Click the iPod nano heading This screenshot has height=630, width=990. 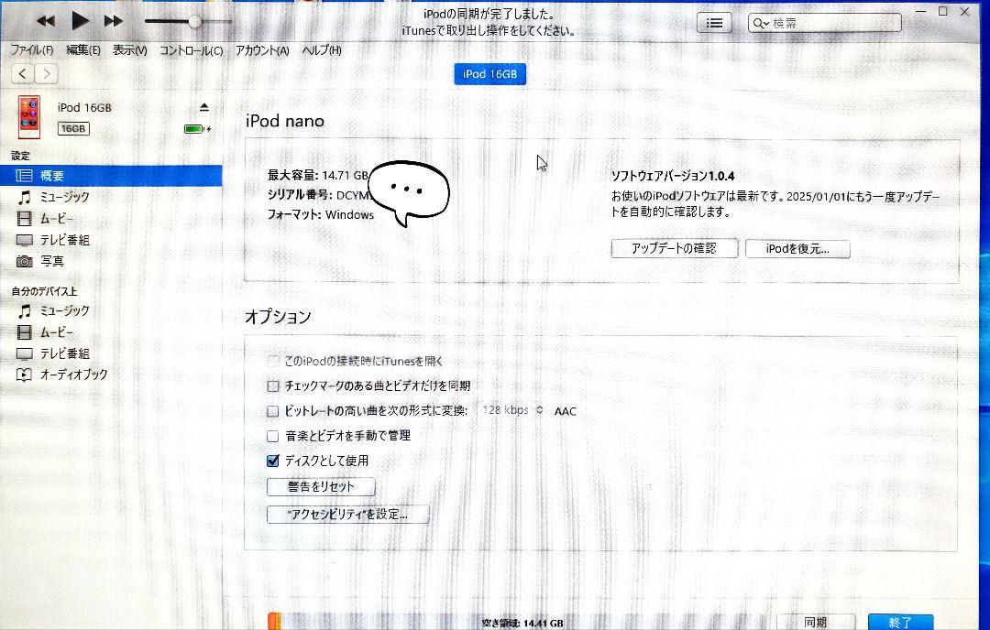pos(285,121)
